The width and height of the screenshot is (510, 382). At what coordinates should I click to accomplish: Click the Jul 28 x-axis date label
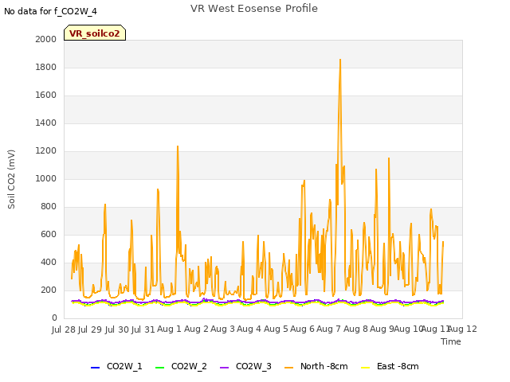[x=64, y=329]
